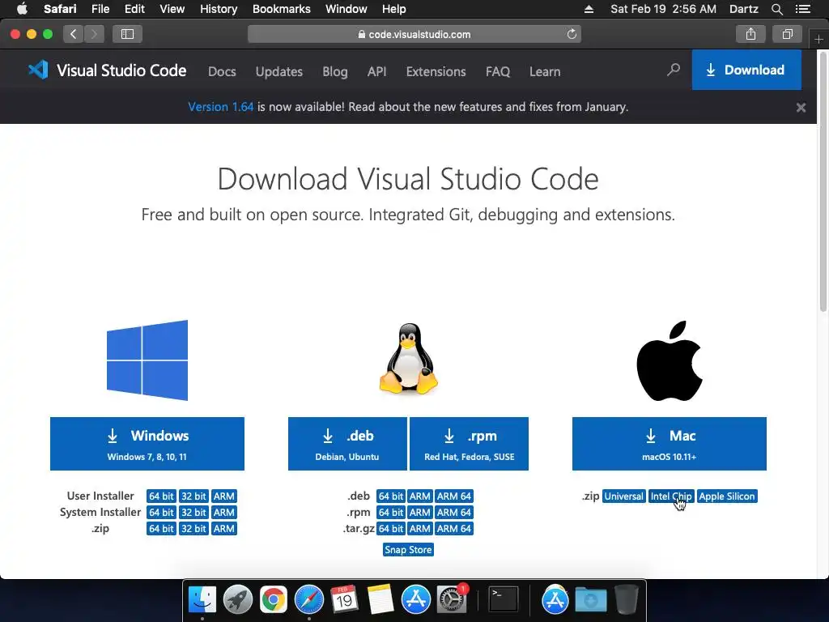Open the site search magnifier icon

coord(673,70)
